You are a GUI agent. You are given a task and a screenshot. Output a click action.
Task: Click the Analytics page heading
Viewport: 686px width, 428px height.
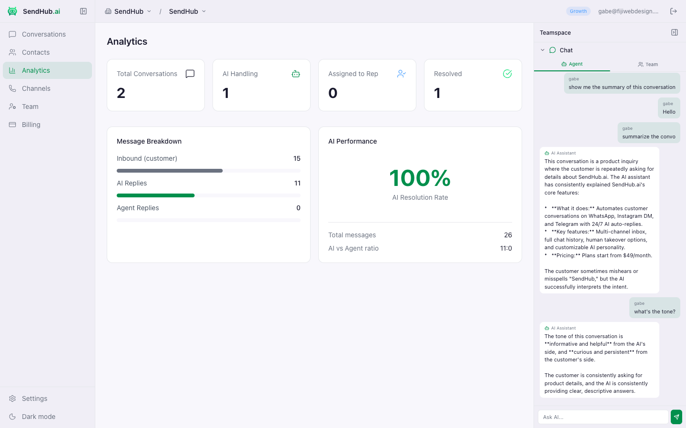127,41
